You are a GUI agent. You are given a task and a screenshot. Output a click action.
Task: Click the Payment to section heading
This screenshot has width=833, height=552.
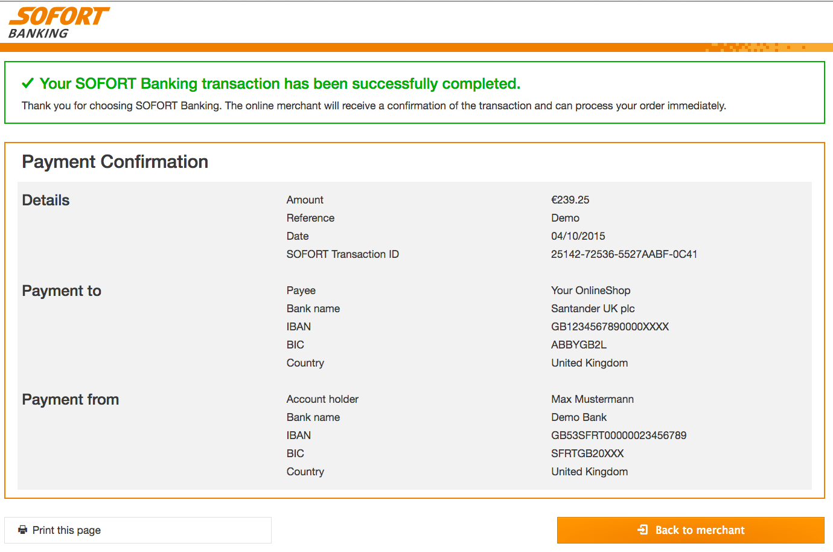tap(62, 291)
